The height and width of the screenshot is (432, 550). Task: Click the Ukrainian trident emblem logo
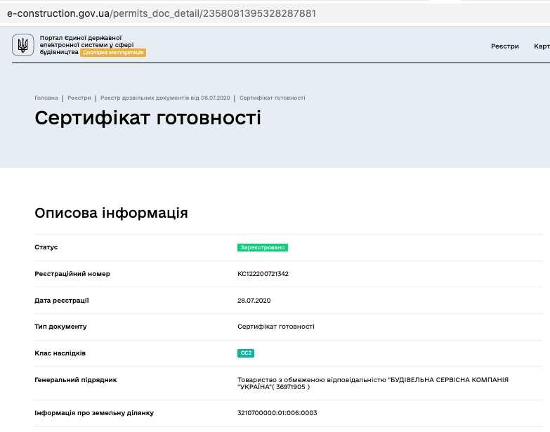(x=22, y=45)
